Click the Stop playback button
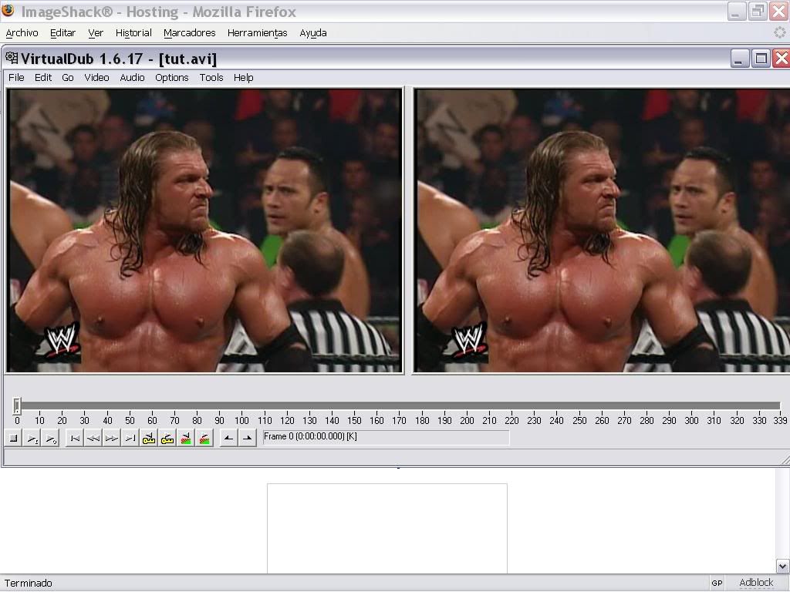790x592 pixels. click(14, 439)
